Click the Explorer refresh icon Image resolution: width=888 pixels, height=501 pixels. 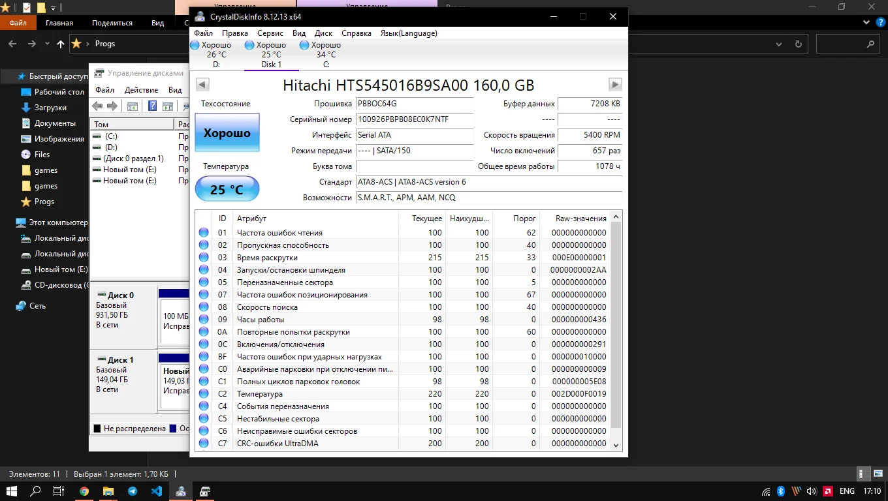click(798, 44)
